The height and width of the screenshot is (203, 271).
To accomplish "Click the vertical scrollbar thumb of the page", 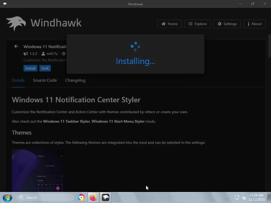I will point(269,46).
